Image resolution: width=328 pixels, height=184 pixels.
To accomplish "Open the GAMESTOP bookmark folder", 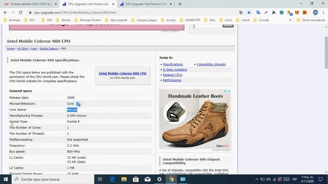I will coord(190,20).
